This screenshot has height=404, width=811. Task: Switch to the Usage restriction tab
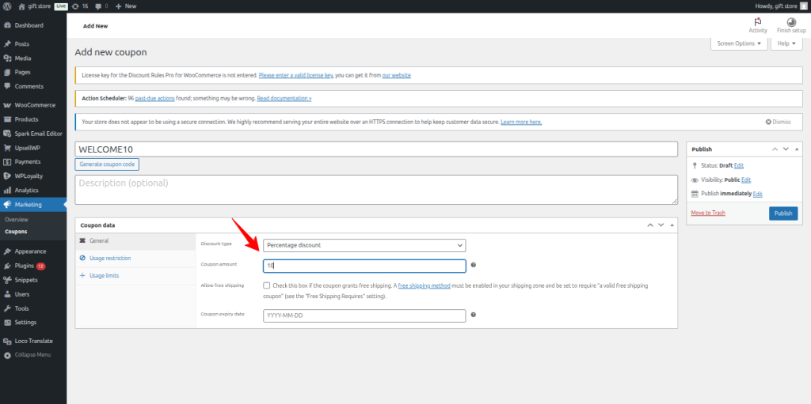tap(109, 258)
